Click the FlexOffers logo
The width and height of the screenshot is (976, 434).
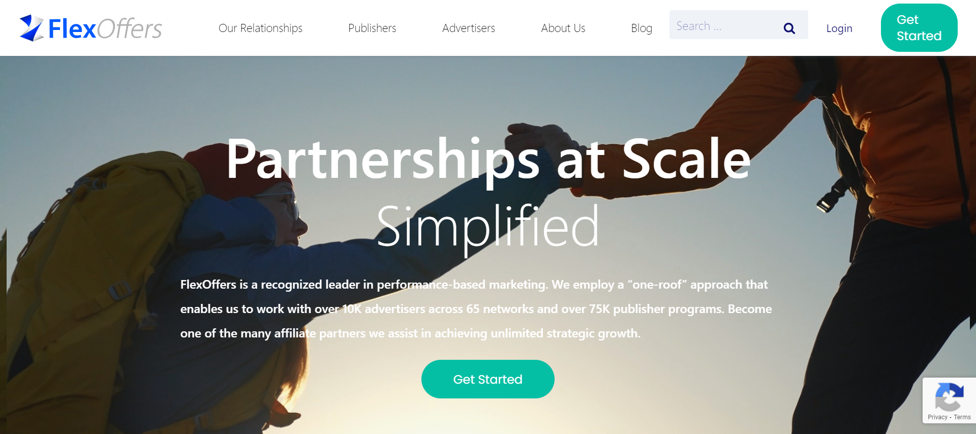coord(90,28)
